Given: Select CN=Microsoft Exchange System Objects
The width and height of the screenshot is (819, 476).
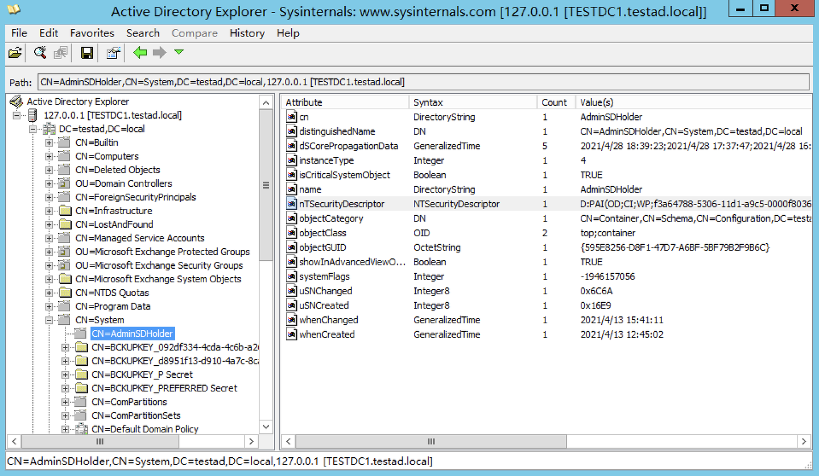Looking at the screenshot, I should pos(158,279).
